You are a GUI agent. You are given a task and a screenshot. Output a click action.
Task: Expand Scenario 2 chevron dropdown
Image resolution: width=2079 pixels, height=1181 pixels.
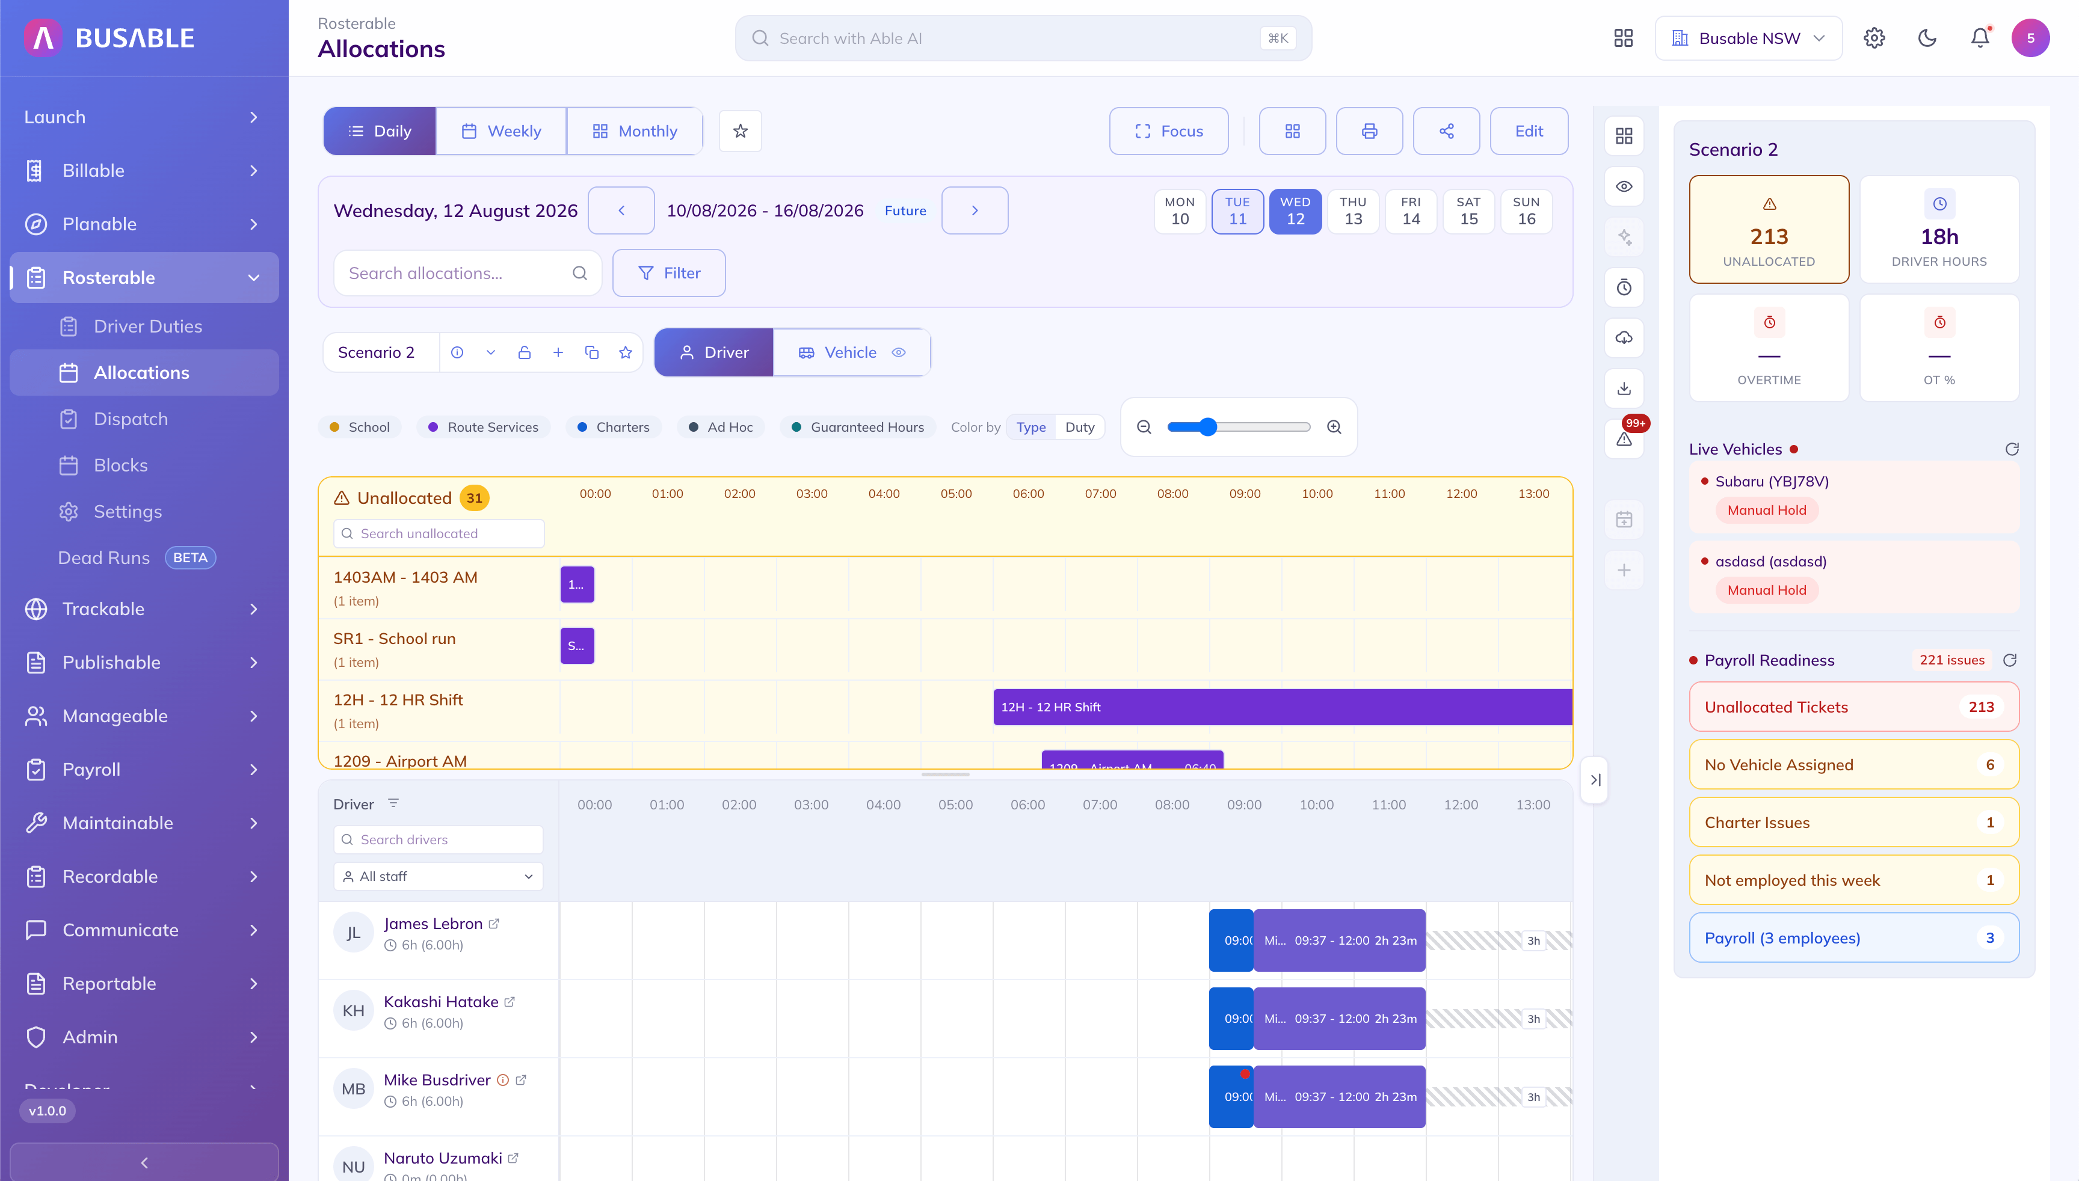point(490,352)
